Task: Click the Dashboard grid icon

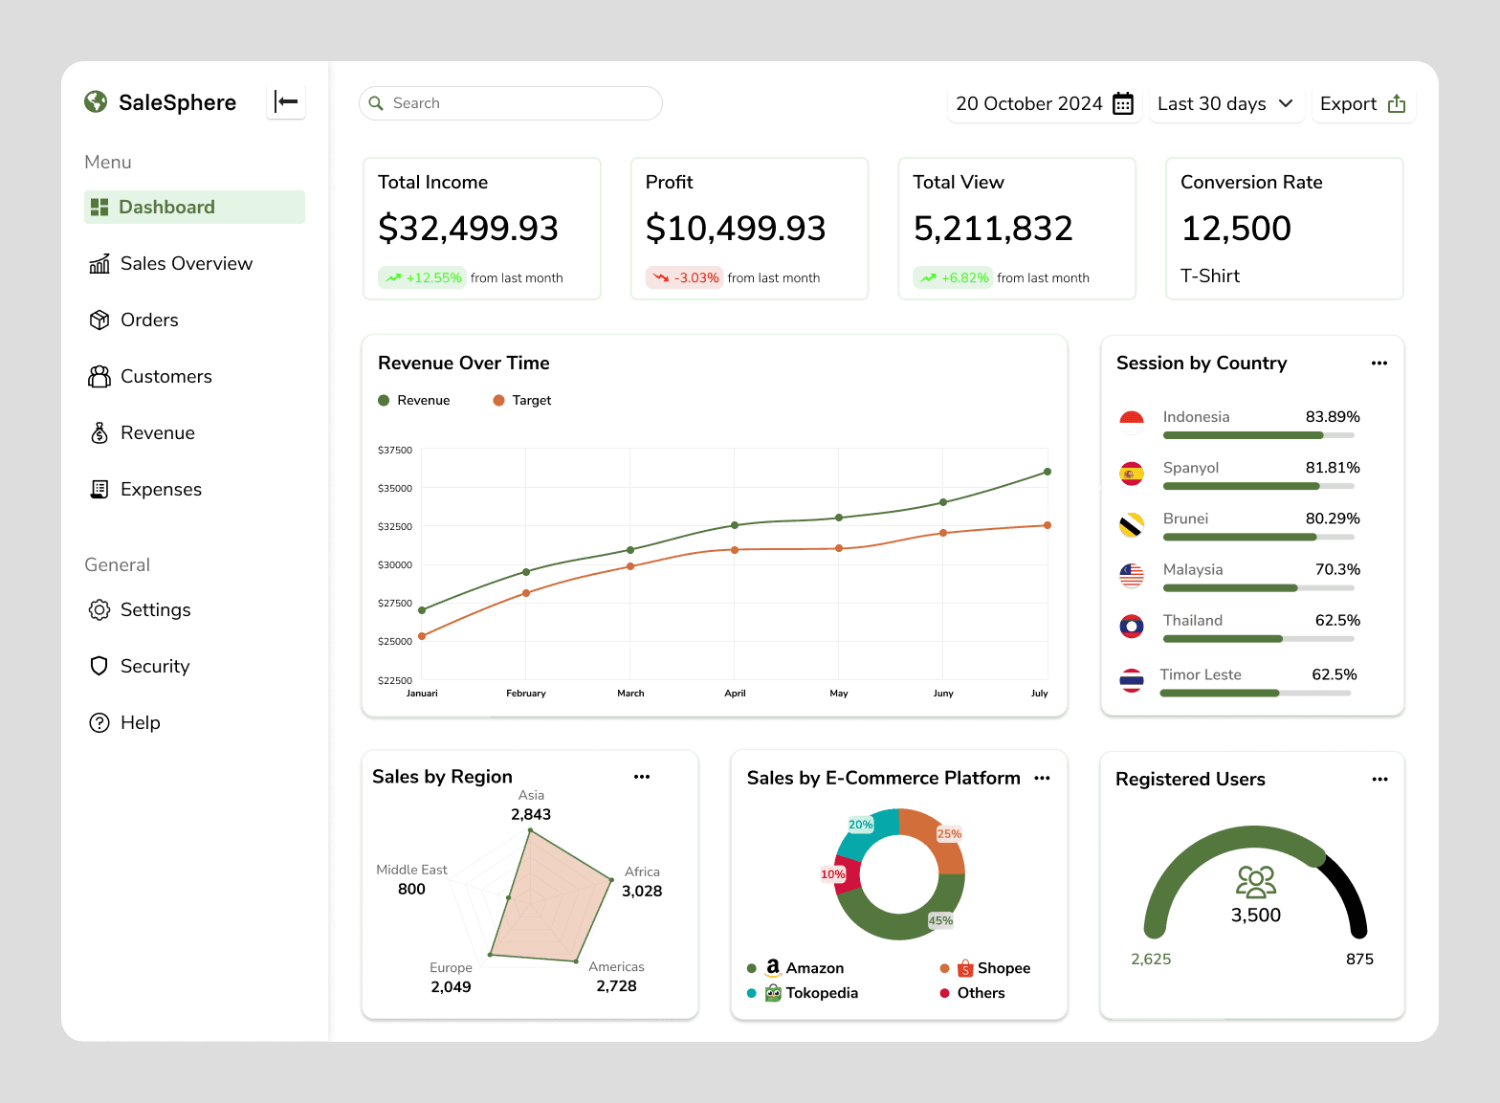Action: pos(99,207)
